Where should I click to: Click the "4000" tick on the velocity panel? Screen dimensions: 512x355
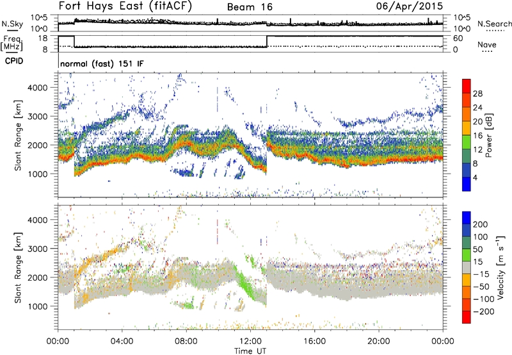[x=37, y=220]
